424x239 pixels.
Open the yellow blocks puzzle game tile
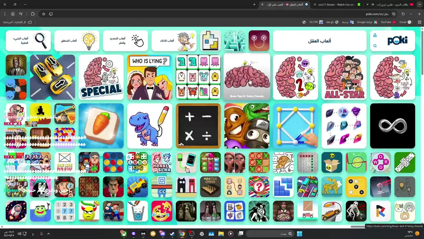click(210, 41)
